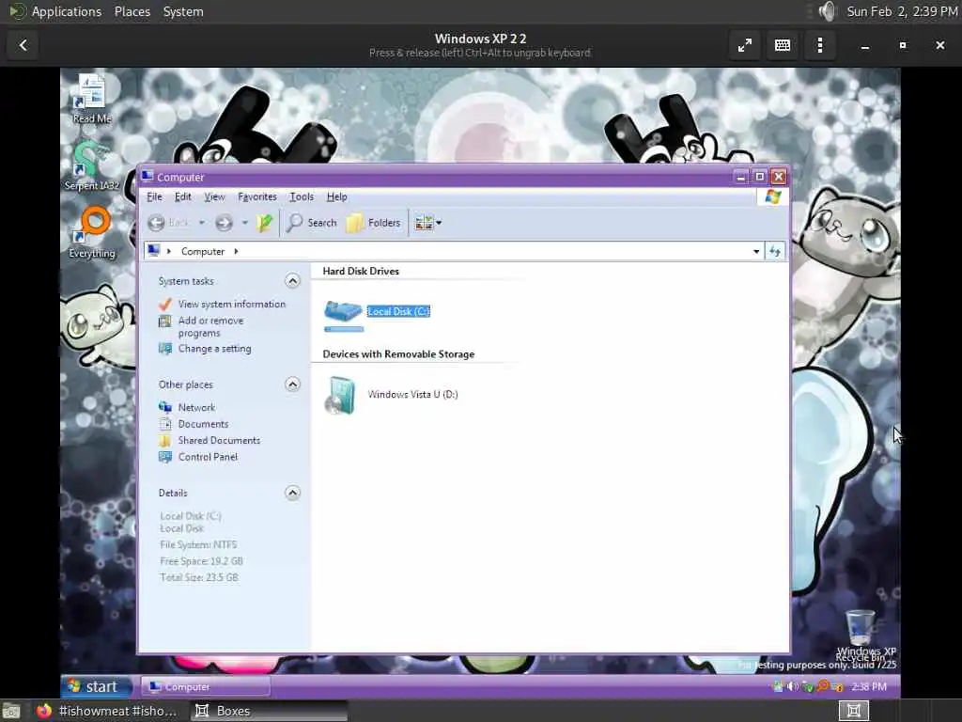Click host workspace switcher icon

coord(853,711)
